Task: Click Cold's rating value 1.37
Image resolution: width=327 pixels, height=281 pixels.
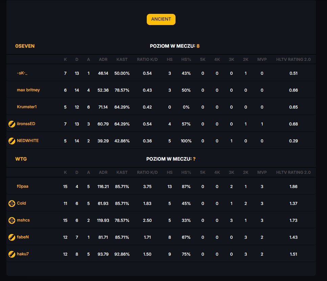Action: pyautogui.click(x=294, y=204)
